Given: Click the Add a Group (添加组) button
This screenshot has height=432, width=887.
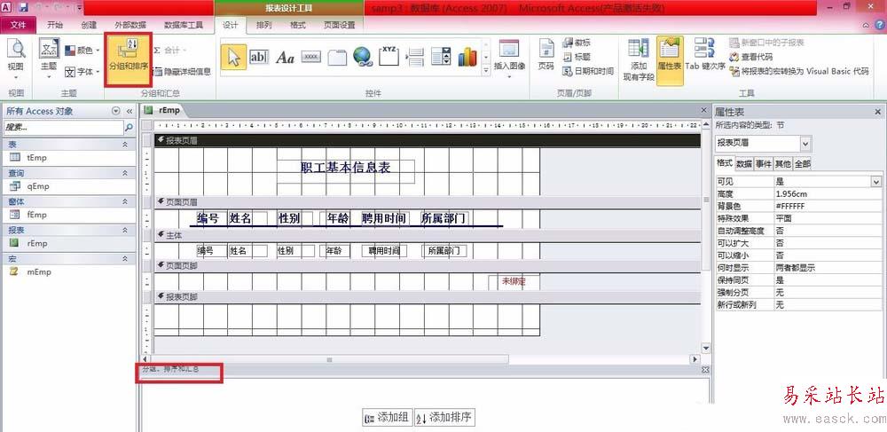Looking at the screenshot, I should pyautogui.click(x=388, y=418).
